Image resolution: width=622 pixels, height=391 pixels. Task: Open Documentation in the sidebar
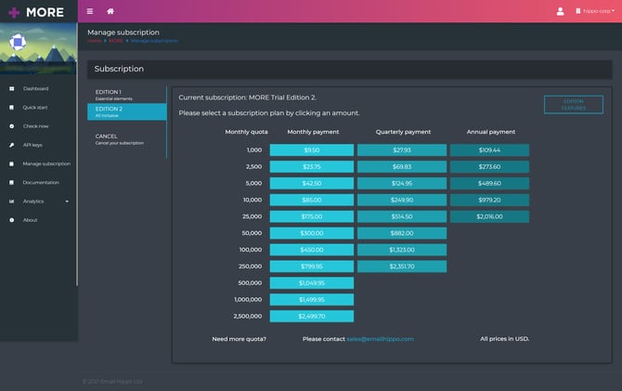tap(41, 183)
